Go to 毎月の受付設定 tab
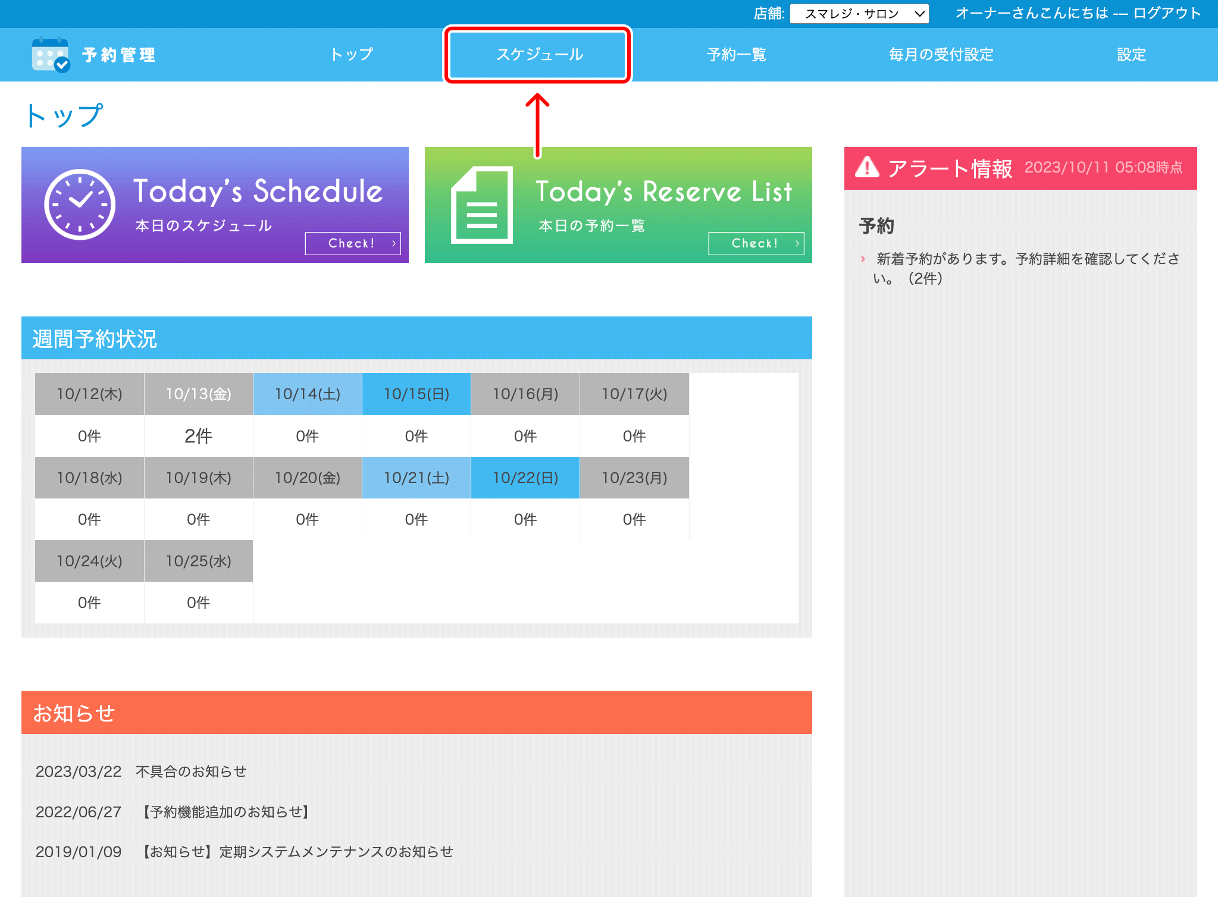 pyautogui.click(x=941, y=55)
